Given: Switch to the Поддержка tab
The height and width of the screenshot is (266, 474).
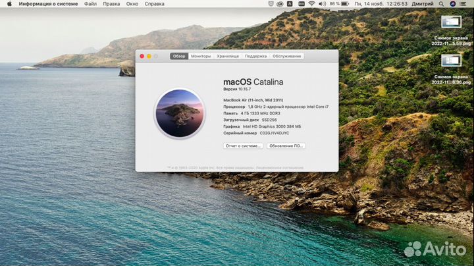Looking at the screenshot, I should (255, 56).
